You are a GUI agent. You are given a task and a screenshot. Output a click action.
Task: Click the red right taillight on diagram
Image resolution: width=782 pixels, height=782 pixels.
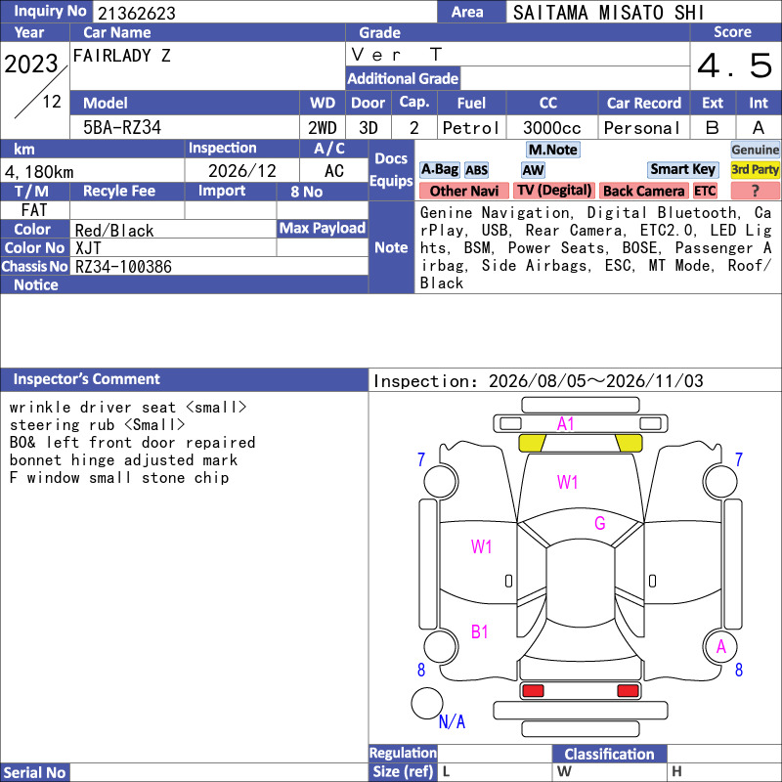pyautogui.click(x=628, y=691)
